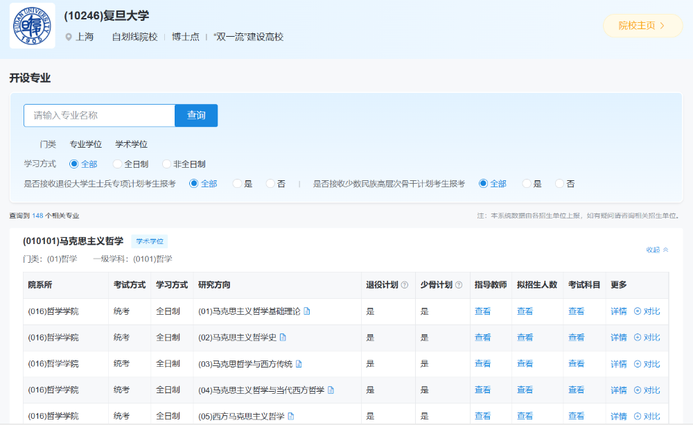View 指导教师 for first research direction
The image size is (693, 425).
click(482, 311)
